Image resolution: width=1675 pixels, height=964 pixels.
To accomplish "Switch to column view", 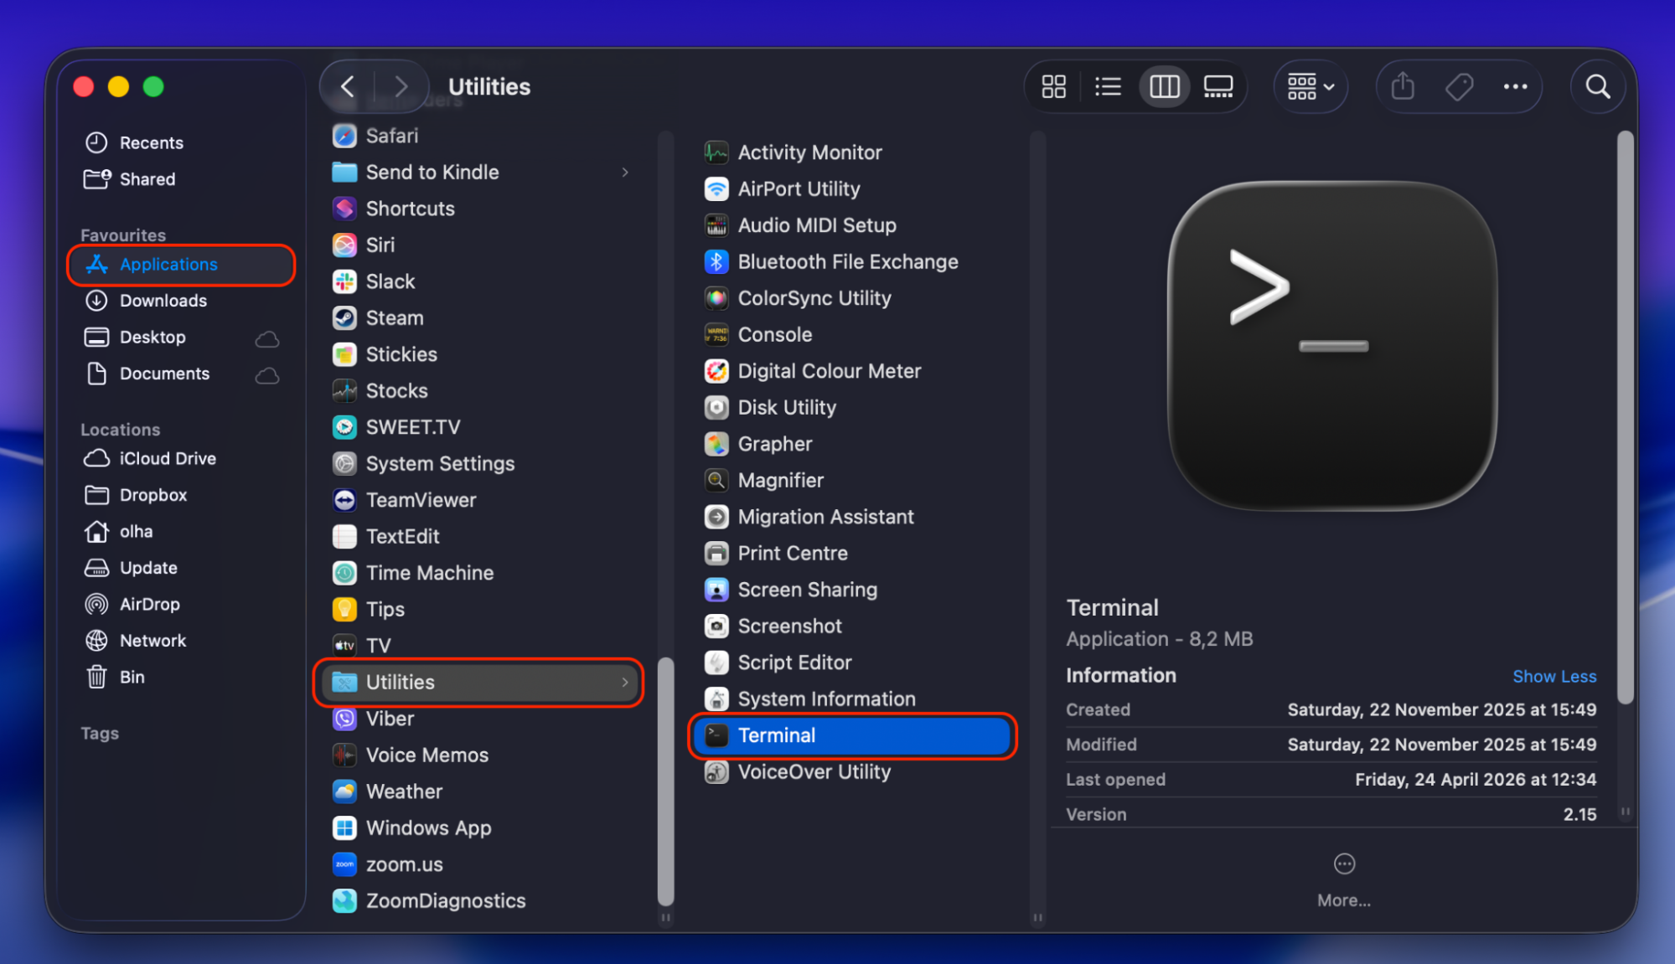I will coord(1164,86).
